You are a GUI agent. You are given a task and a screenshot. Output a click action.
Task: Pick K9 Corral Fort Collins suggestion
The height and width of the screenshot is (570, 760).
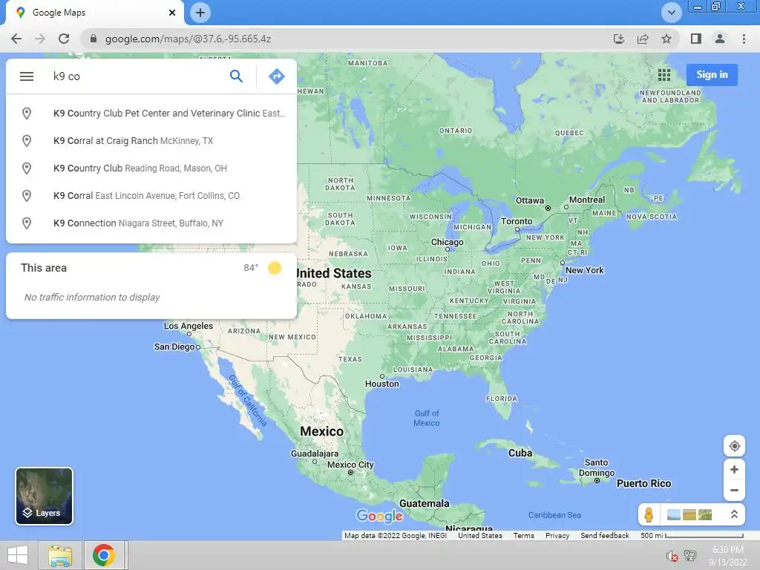click(151, 196)
